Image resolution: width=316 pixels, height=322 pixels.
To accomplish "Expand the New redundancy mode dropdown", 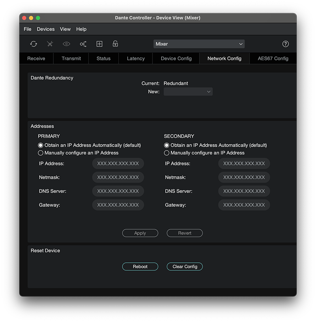I will click(188, 92).
